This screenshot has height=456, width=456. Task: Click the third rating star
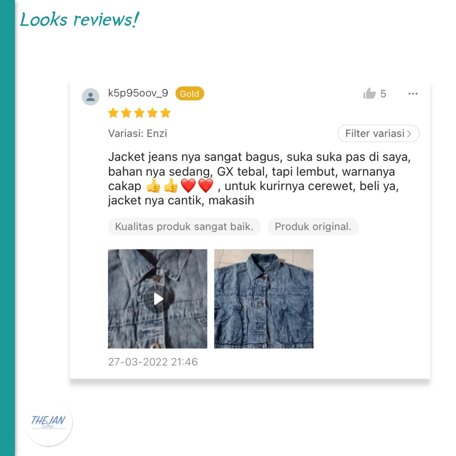139,113
